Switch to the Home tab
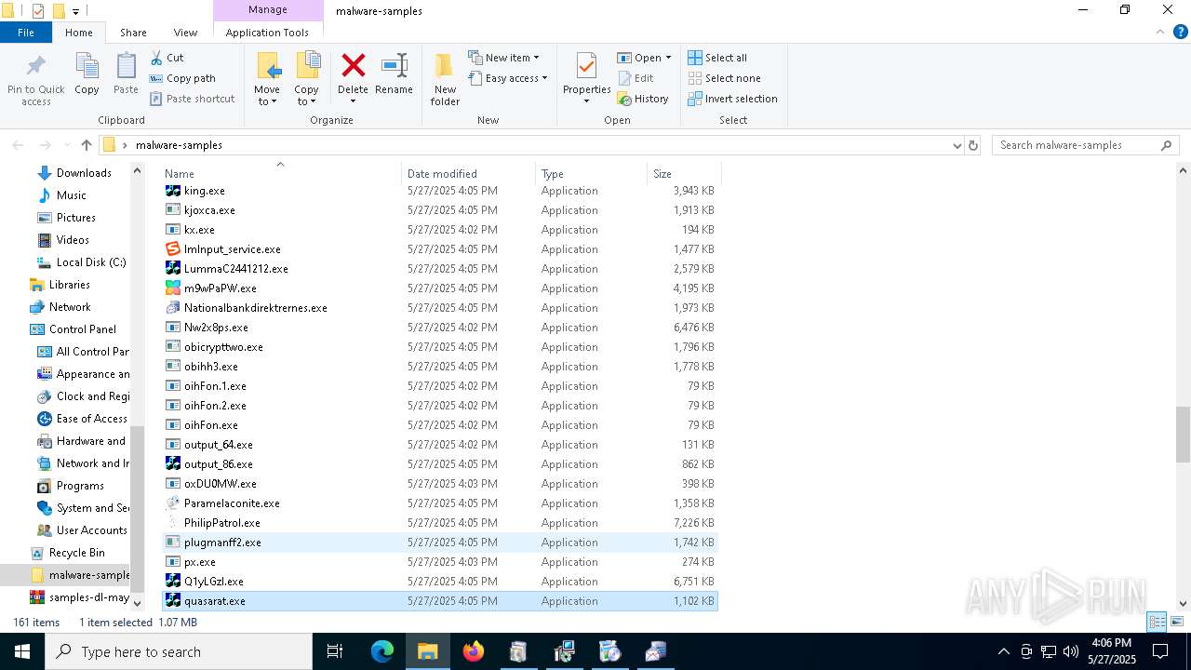 click(79, 33)
